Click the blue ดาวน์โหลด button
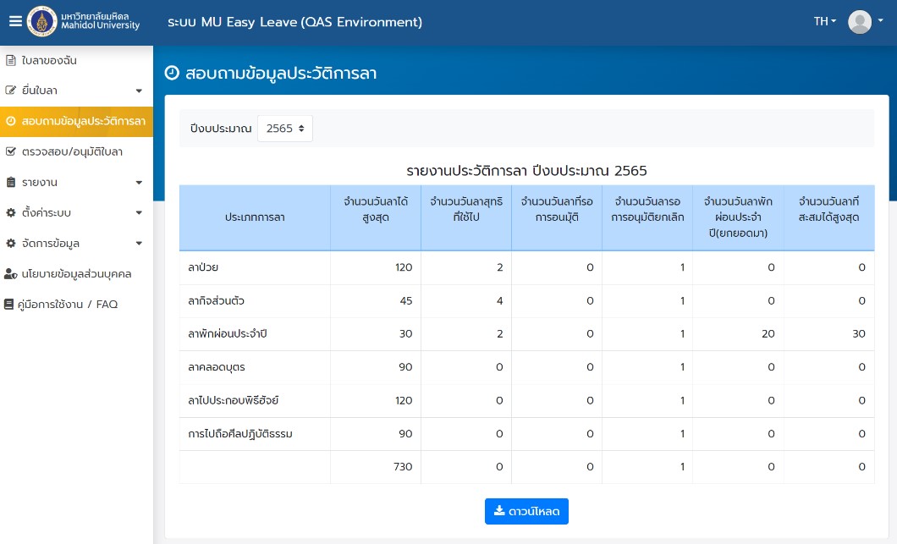The image size is (897, 544). point(526,511)
